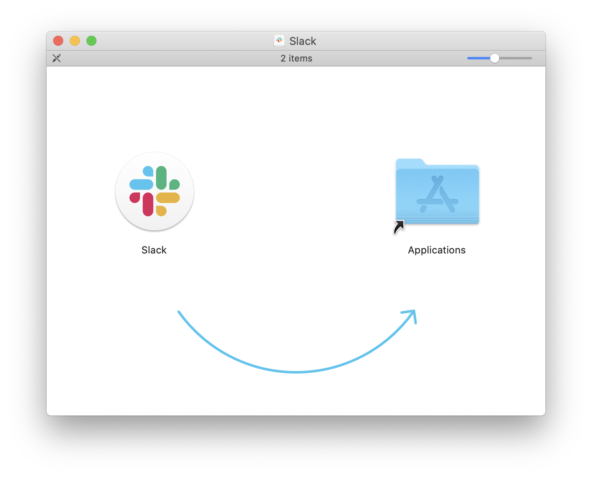592x477 pixels.
Task: Click the crossed-out pen read-only badge
Action: (57, 58)
